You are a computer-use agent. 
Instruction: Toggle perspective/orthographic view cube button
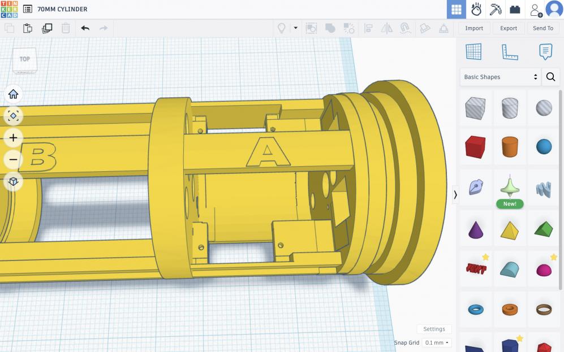point(13,181)
